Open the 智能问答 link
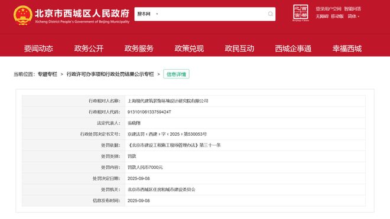The image size is (390, 219). [352, 9]
